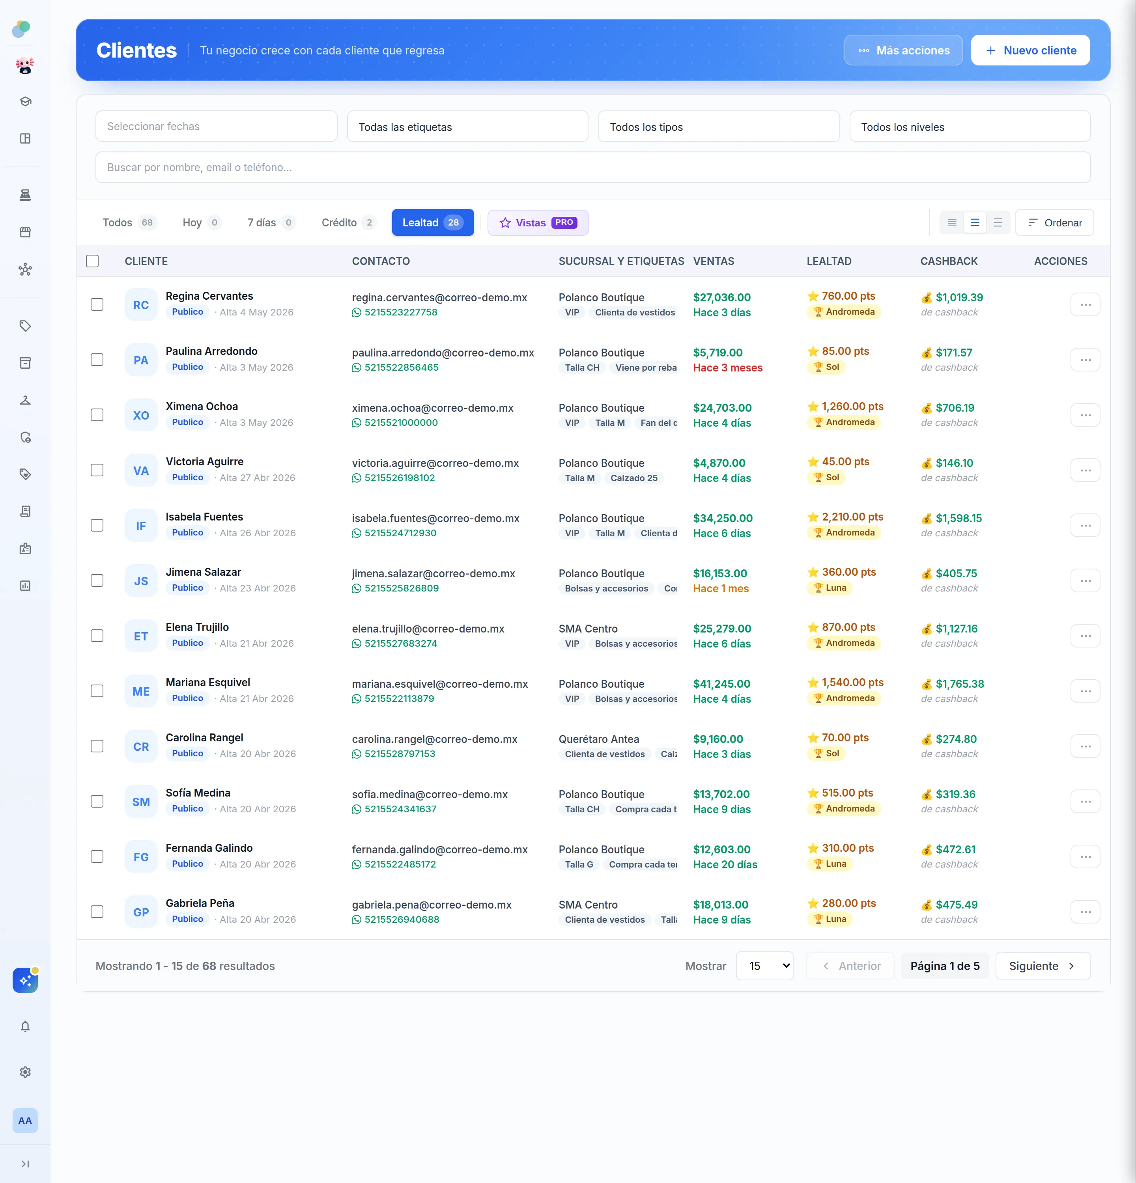This screenshot has height=1183, width=1136.
Task: Open the AA user avatar
Action: coord(25,1121)
